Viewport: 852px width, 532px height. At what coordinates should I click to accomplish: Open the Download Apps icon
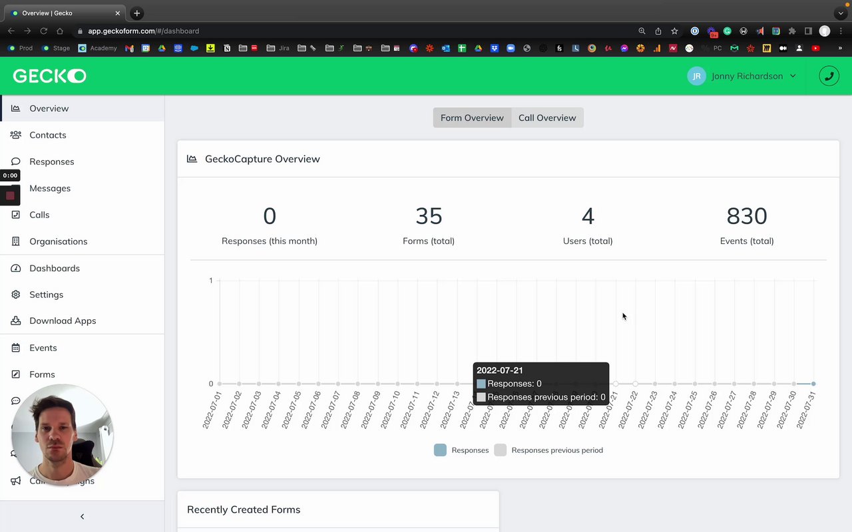coord(15,321)
